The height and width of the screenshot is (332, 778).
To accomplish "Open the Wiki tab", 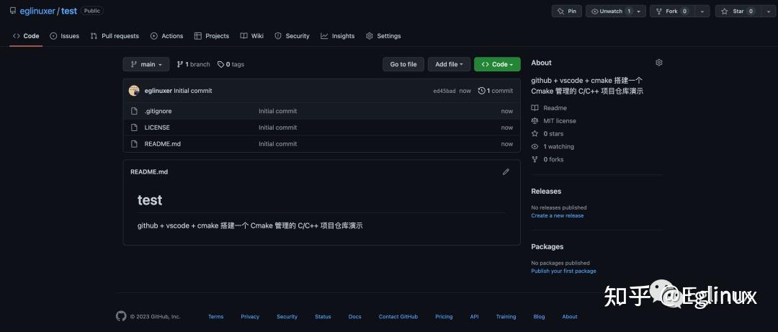I will coord(252,36).
